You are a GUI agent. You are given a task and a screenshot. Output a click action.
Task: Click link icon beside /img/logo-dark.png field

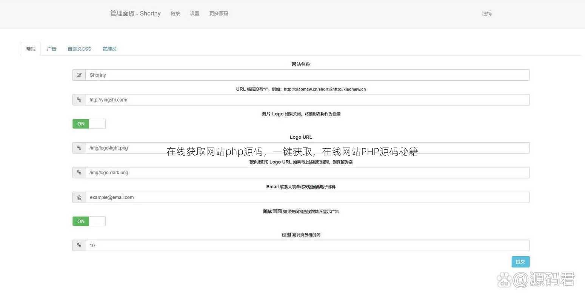79,173
